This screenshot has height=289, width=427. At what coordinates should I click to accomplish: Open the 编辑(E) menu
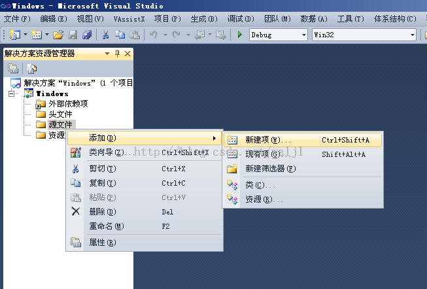pyautogui.click(x=54, y=19)
